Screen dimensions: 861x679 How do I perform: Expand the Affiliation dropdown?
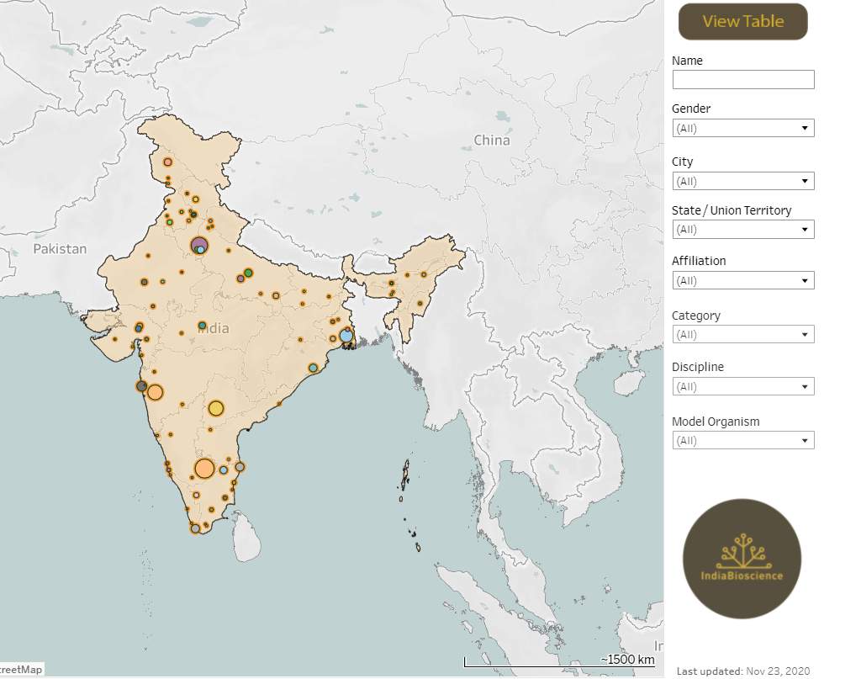pyautogui.click(x=743, y=280)
